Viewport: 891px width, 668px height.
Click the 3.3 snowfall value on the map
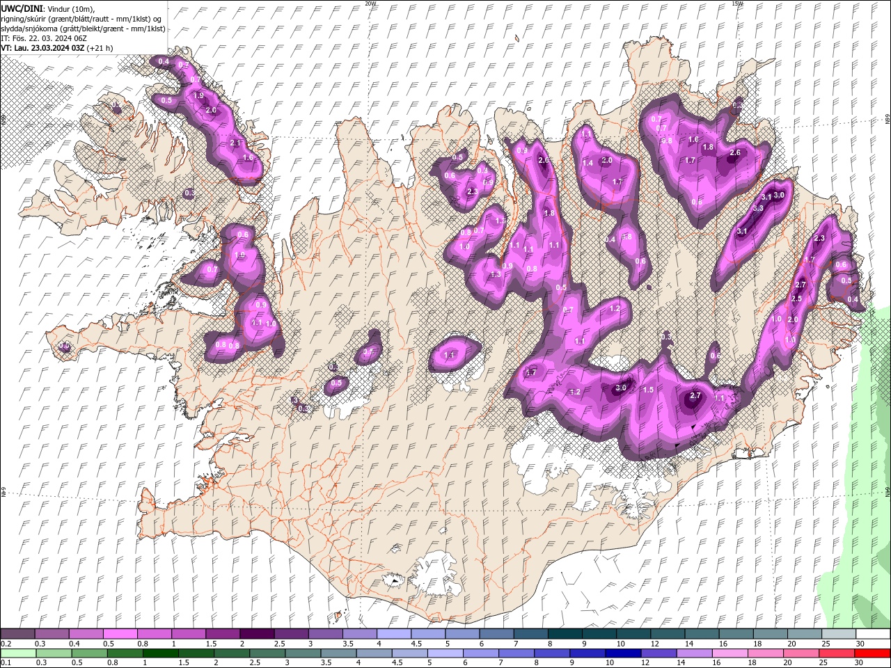pyautogui.click(x=758, y=208)
